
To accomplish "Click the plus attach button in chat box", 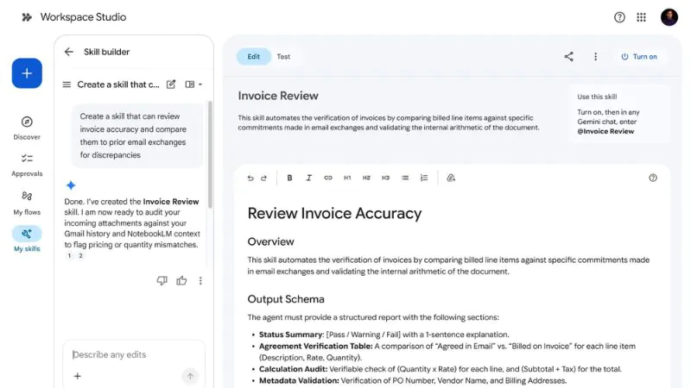I will point(77,376).
